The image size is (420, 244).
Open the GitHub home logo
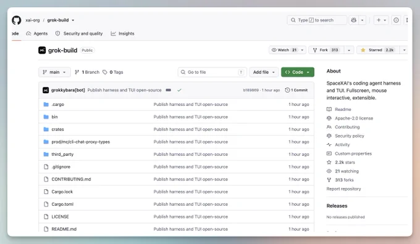click(16, 20)
